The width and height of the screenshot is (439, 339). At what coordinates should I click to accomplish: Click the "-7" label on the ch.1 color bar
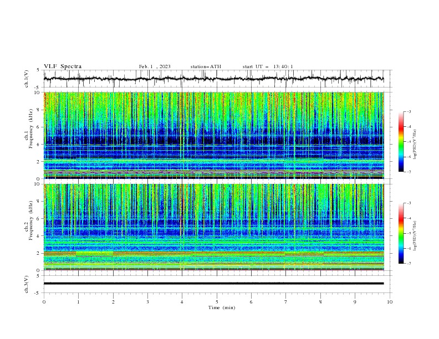[x=409, y=172]
